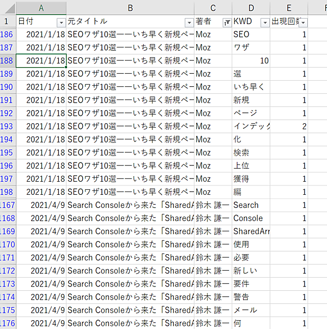The width and height of the screenshot is (327, 329).
Task: Click KWD cell containing Console
Action: [251, 218]
